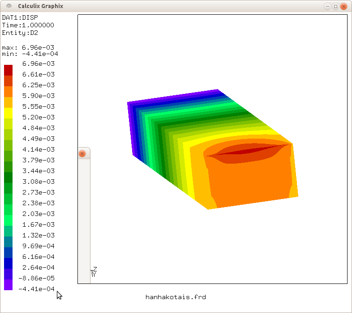Viewport: 352px width, 313px height.
Task: Click the legend value 6.25e-03
Action: 39,85
